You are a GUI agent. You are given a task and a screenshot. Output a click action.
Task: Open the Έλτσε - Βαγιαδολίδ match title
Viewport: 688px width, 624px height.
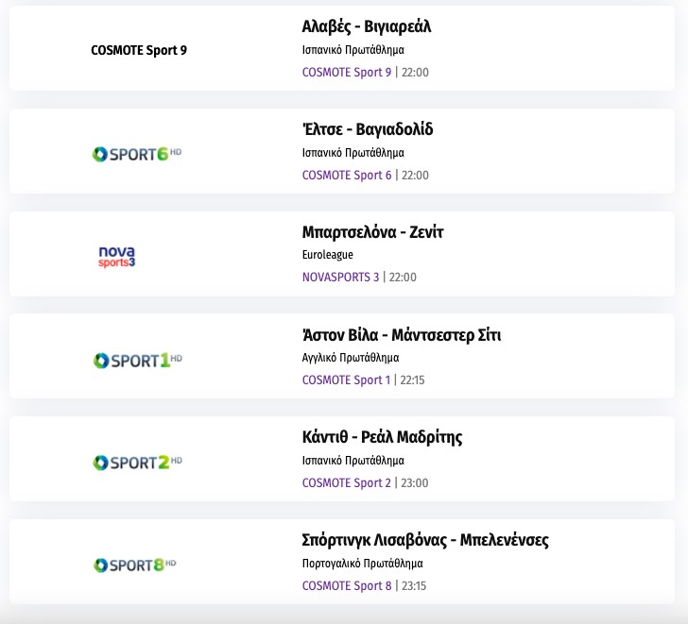tap(368, 129)
